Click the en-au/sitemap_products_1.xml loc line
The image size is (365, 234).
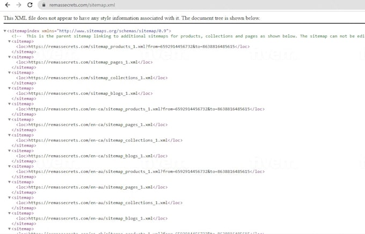pos(141,171)
